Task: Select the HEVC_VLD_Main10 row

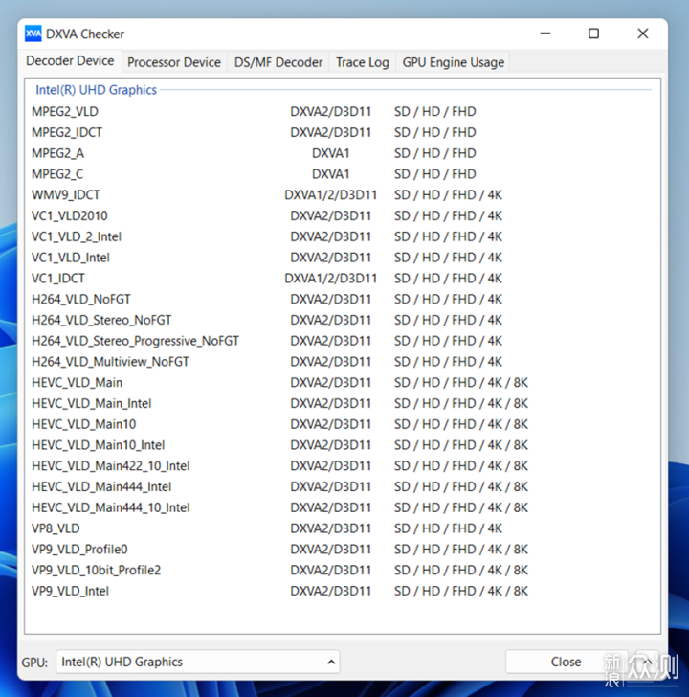Action: click(342, 424)
